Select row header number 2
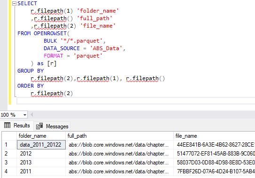255x178 pixels. coord(9,154)
